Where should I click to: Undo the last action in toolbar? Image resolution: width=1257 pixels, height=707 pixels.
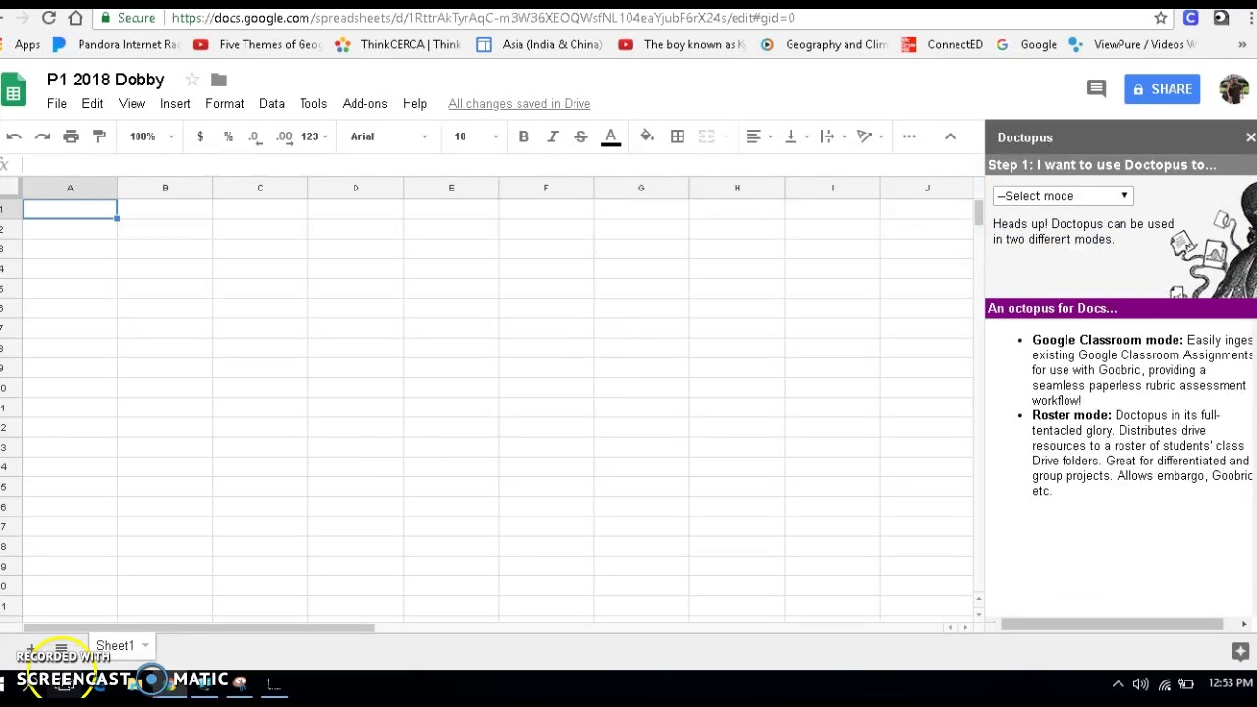(14, 136)
